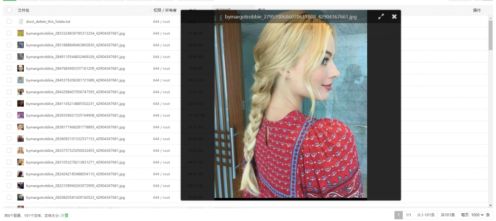Click thumbnail icon of file 2851888849463892830
The image size is (496, 221).
(x=20, y=45)
